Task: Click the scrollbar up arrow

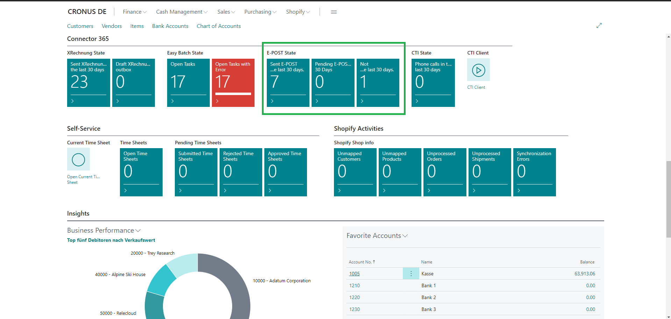Action: pyautogui.click(x=669, y=36)
